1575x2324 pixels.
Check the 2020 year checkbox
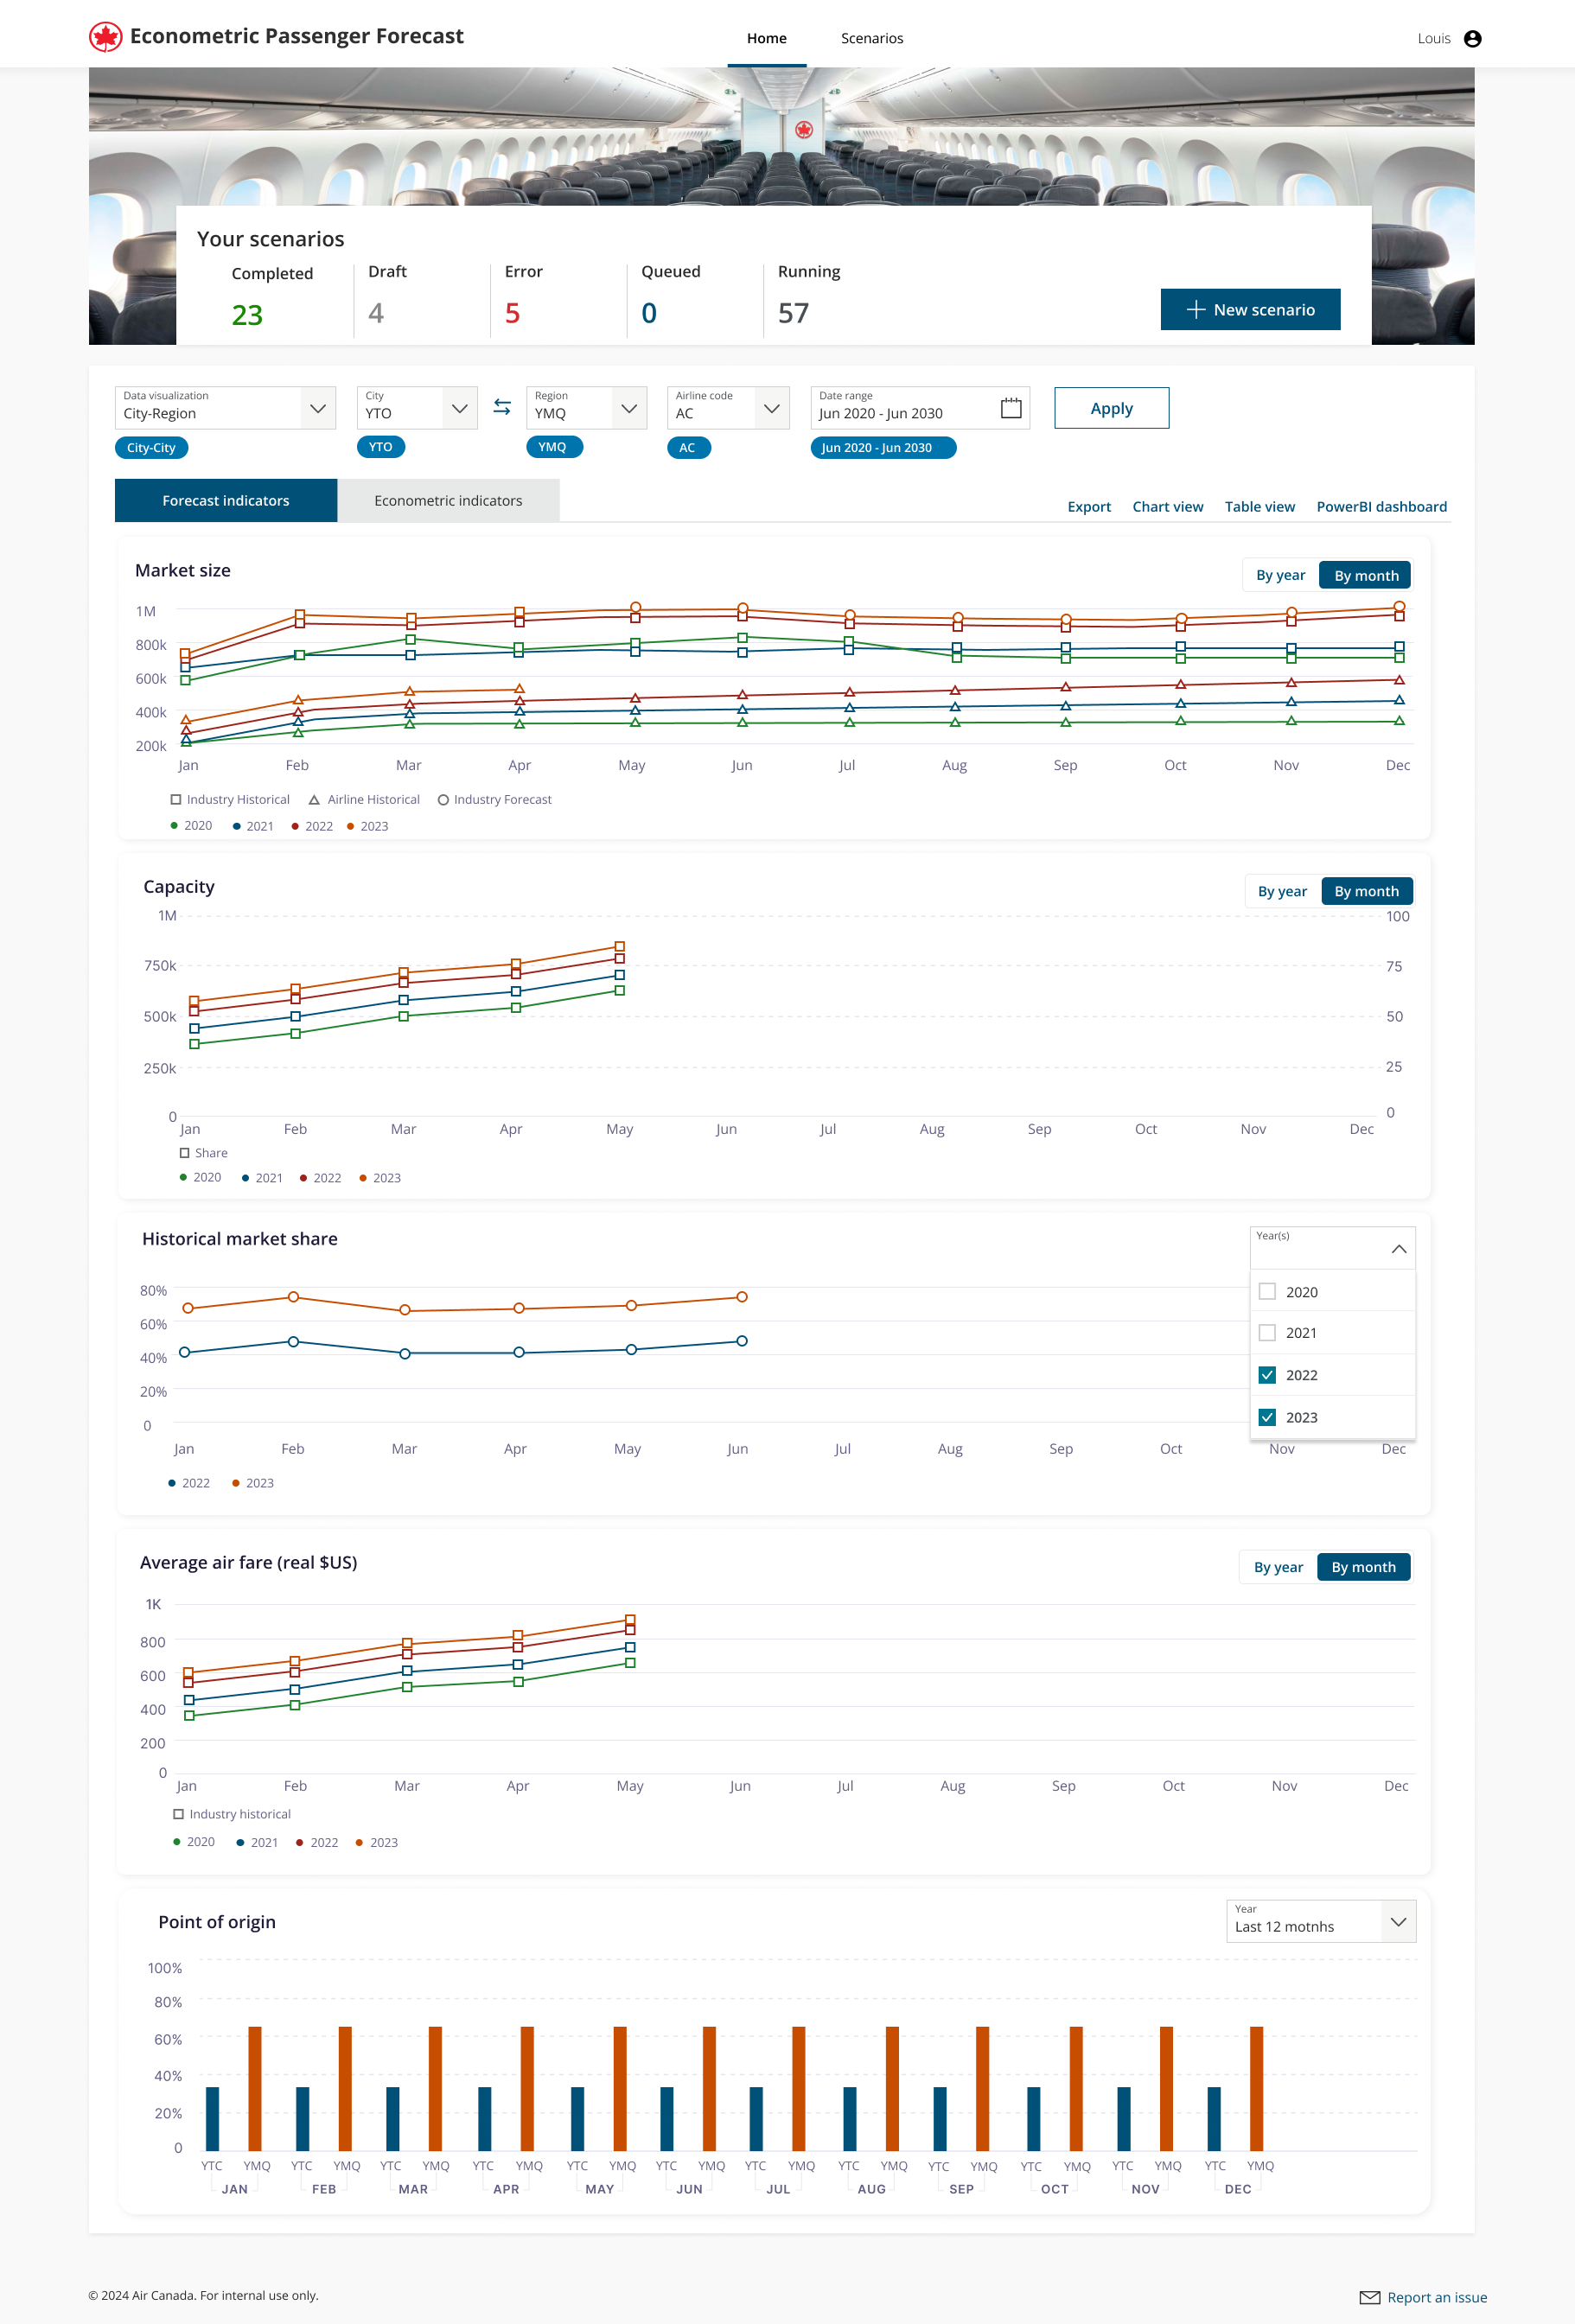click(x=1267, y=1291)
